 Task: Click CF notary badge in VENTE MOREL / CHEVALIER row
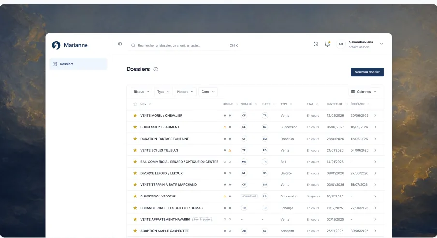coord(244,115)
